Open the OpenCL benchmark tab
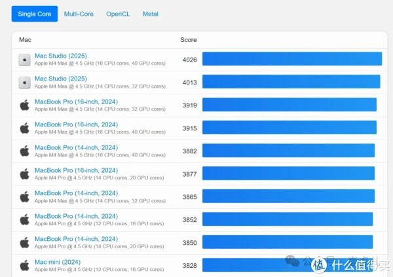Screen dimensions: 393x277 (x=118, y=14)
